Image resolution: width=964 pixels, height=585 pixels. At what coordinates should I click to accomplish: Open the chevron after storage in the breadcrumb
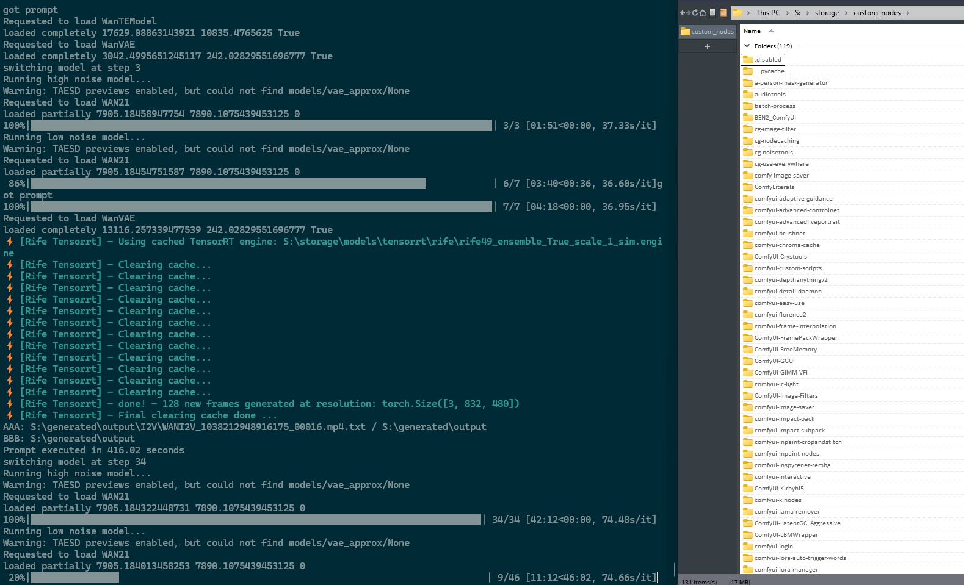(846, 13)
